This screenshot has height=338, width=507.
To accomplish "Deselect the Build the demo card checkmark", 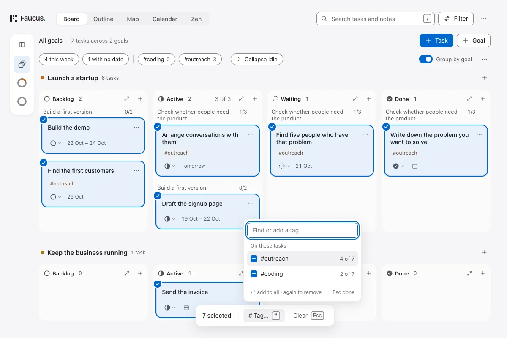I will (44, 120).
